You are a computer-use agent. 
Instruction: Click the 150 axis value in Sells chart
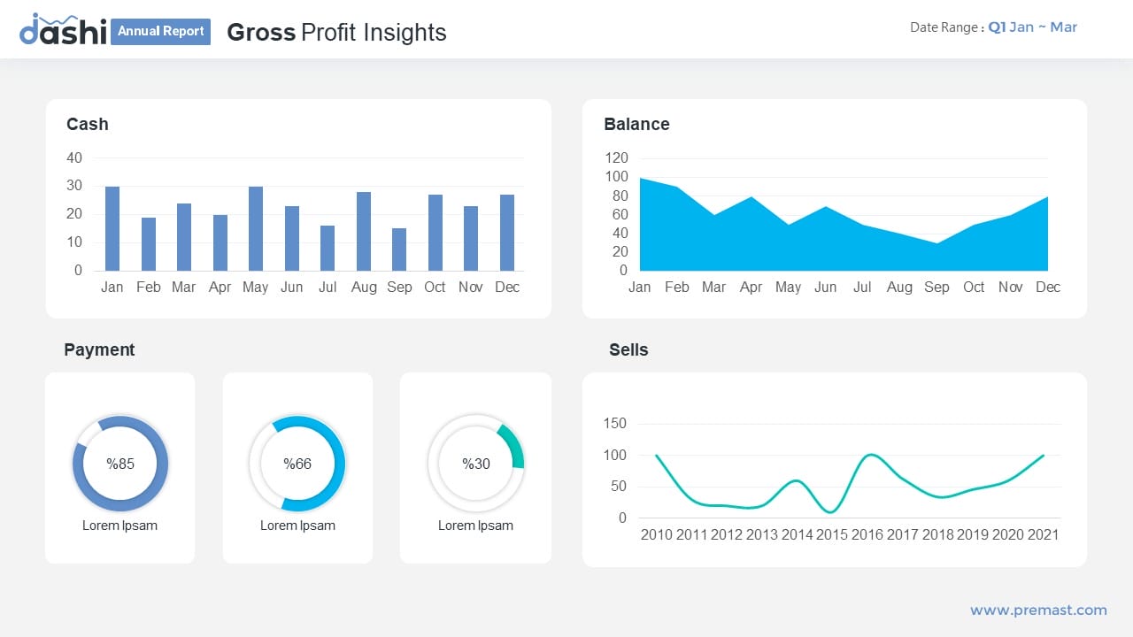tap(615, 423)
